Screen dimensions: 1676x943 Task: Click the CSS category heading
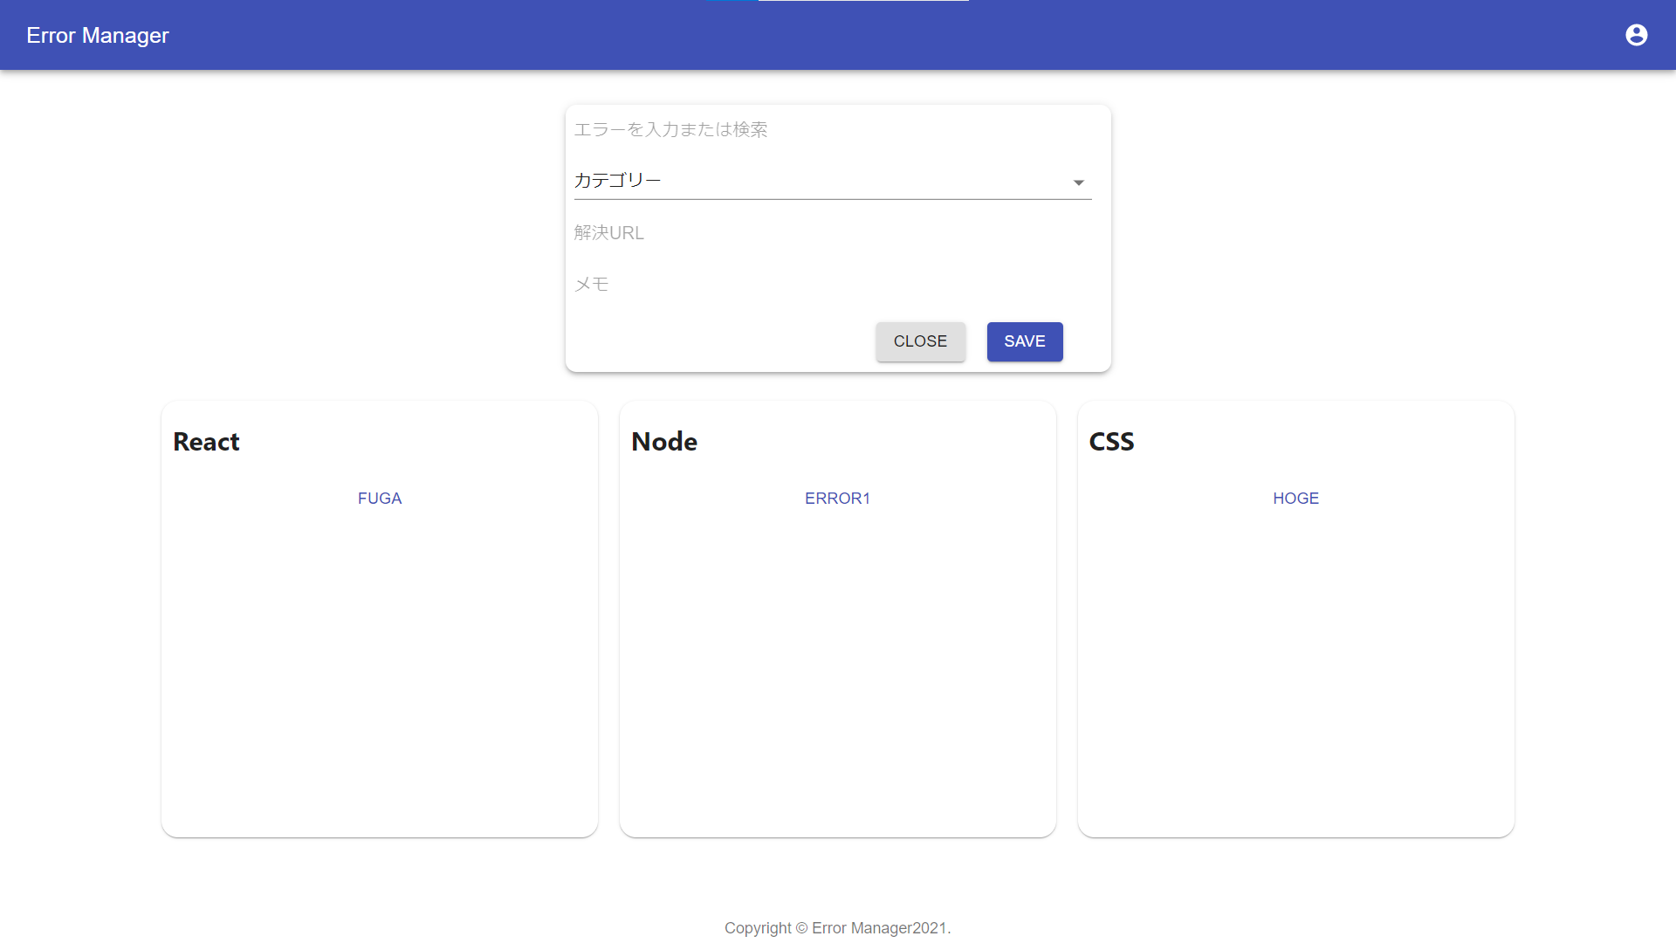(1111, 442)
